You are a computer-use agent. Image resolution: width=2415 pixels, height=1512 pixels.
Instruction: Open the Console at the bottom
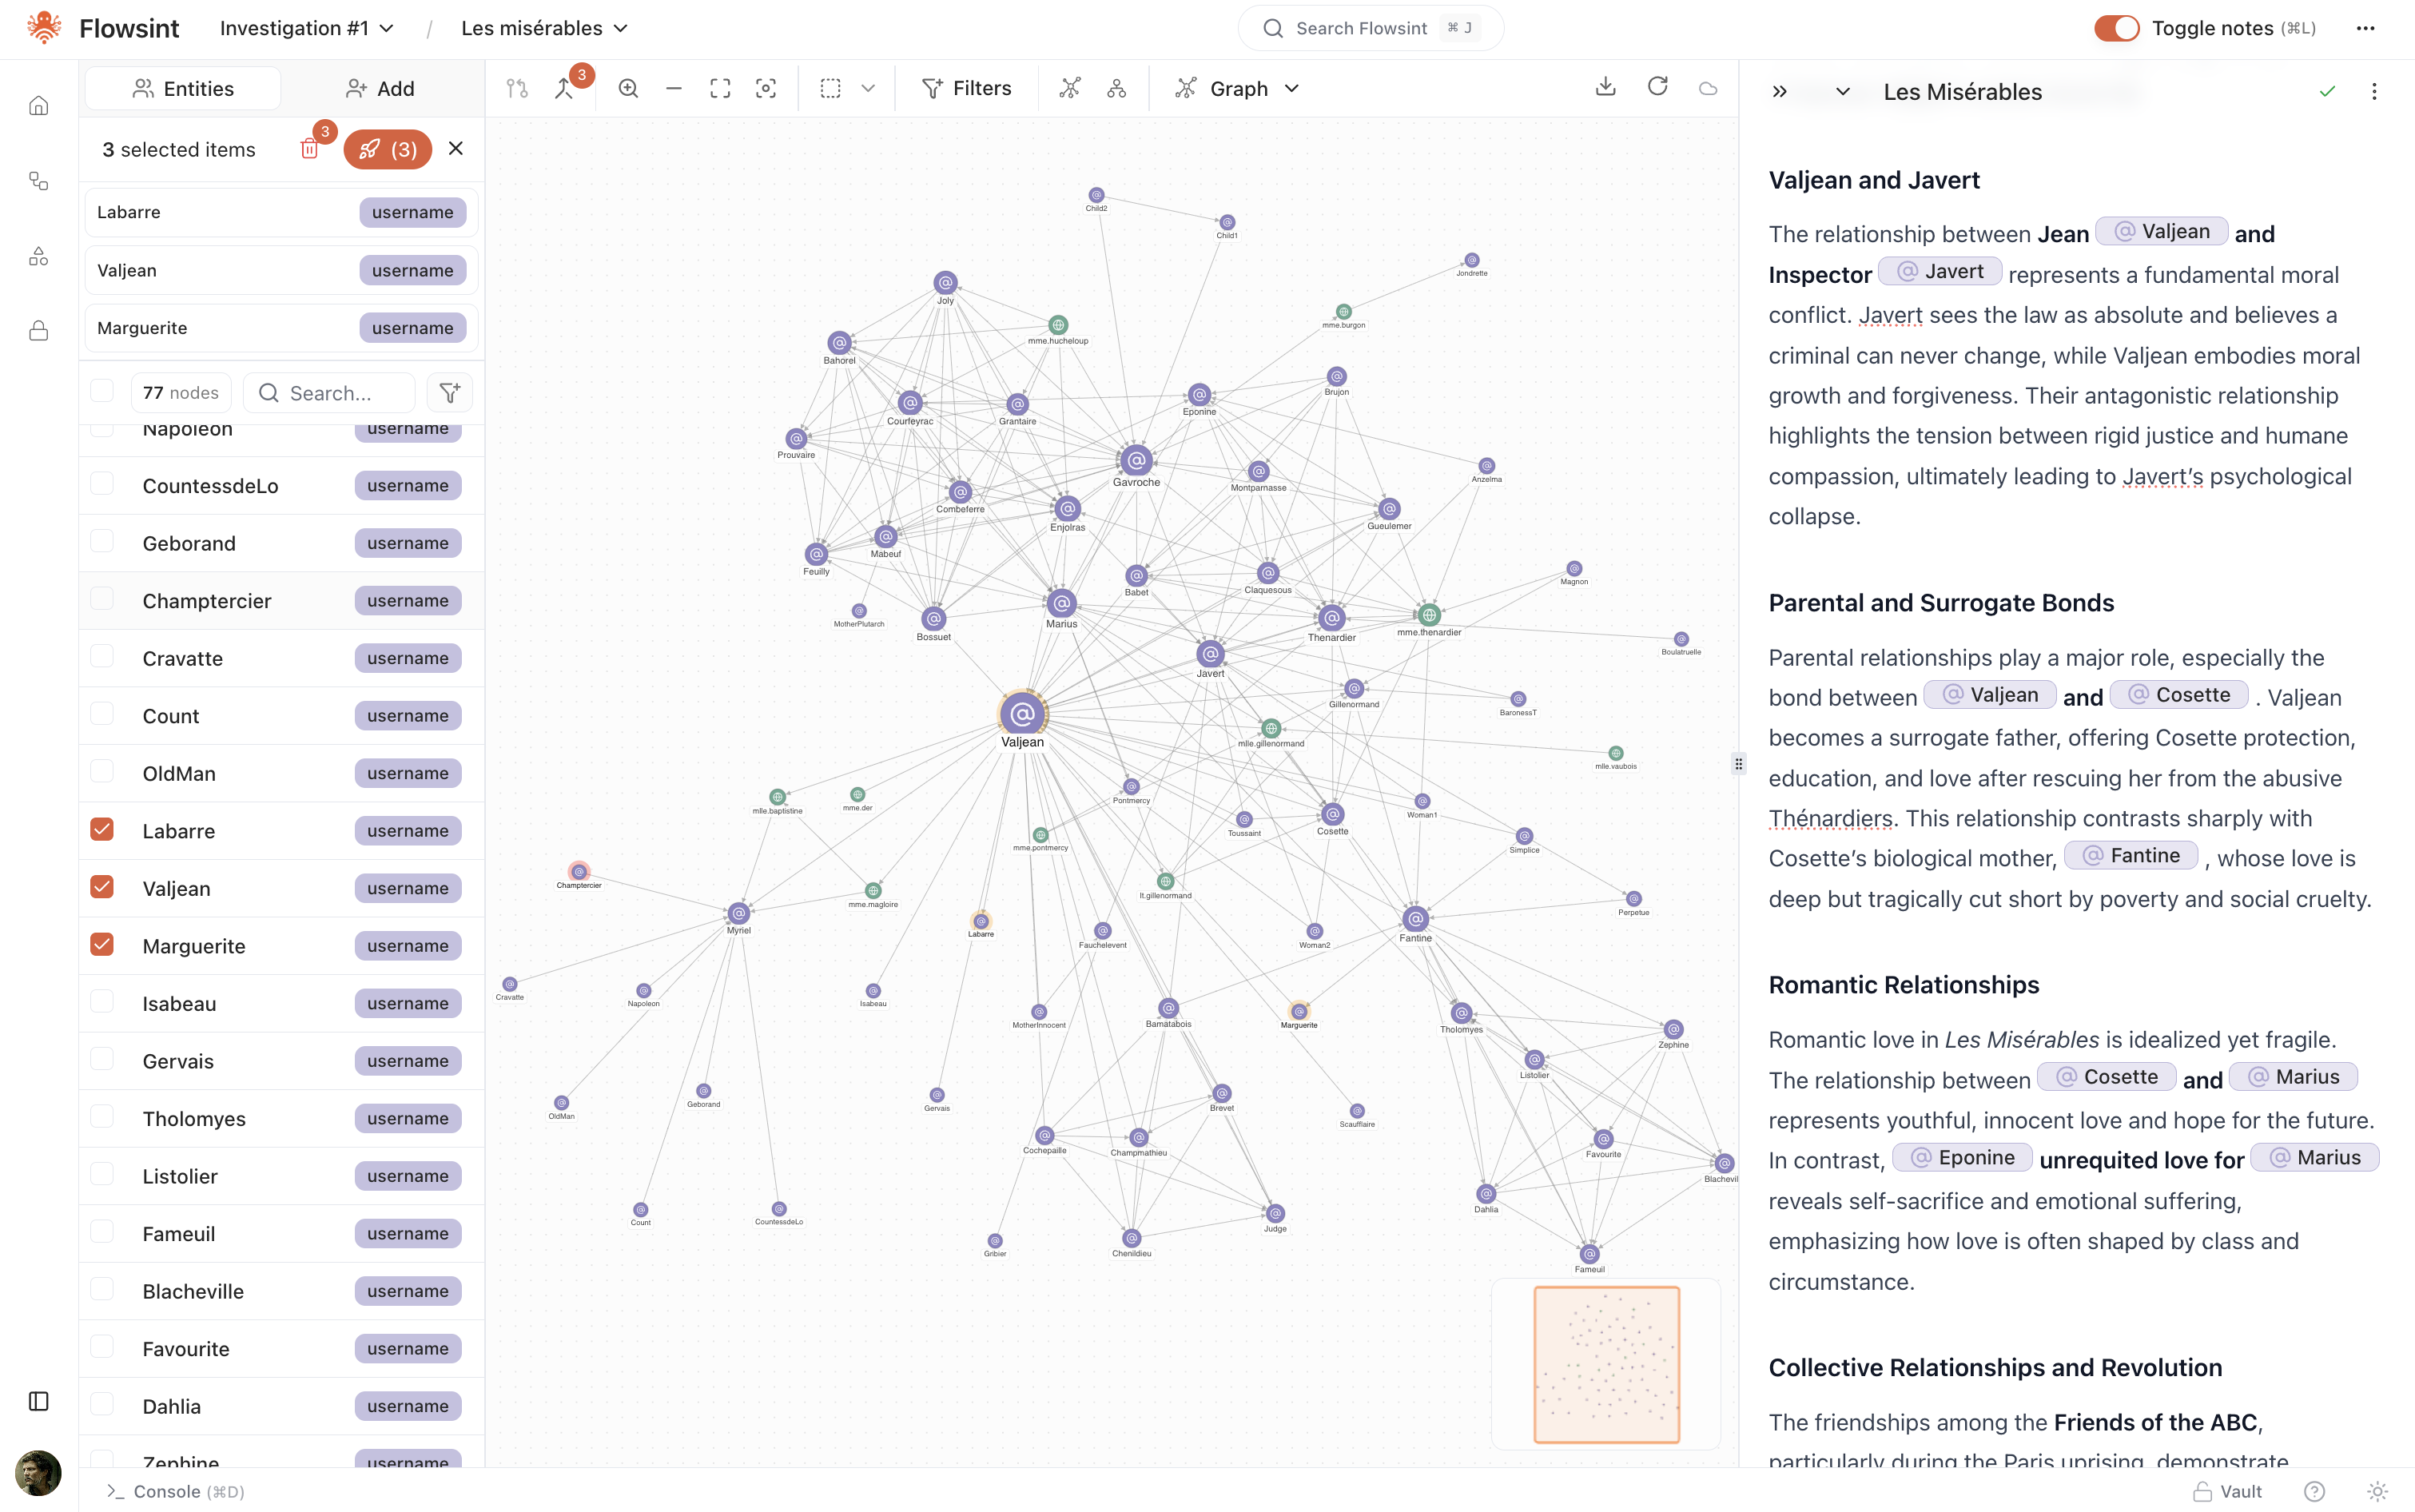[x=175, y=1491]
